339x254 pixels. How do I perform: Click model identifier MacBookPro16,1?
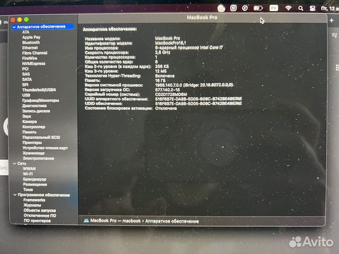pyautogui.click(x=170, y=43)
